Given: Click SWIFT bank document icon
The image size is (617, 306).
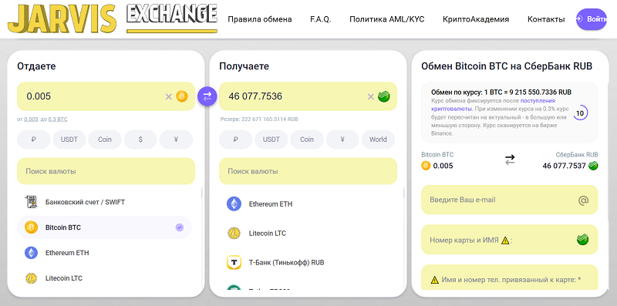Looking at the screenshot, I should pos(31,202).
